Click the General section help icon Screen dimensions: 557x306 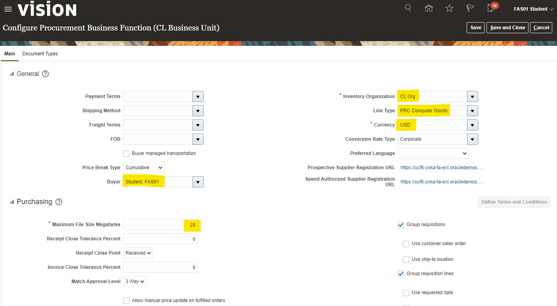coord(46,74)
